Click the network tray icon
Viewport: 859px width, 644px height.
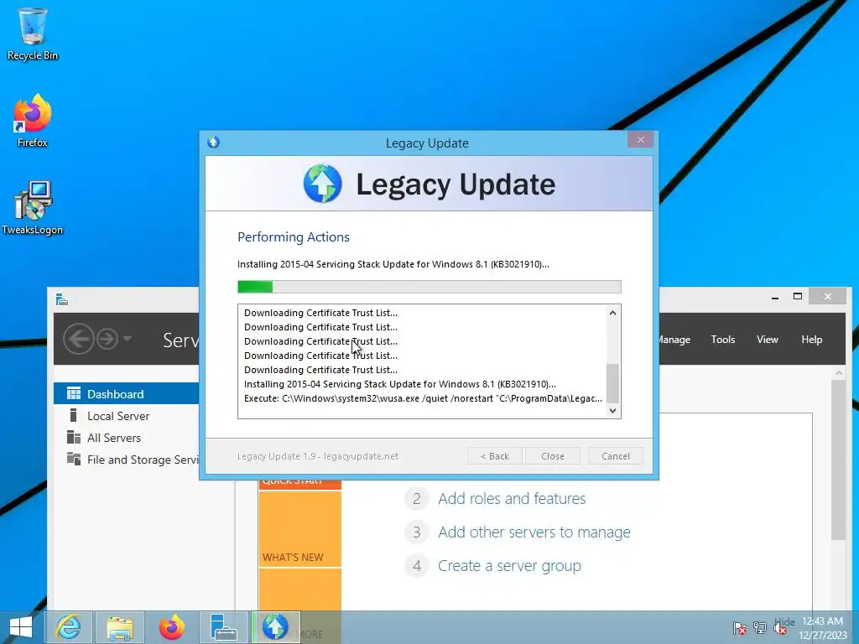coord(760,628)
